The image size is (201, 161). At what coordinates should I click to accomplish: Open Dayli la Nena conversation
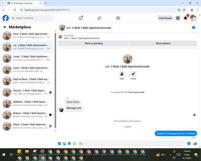27,81
